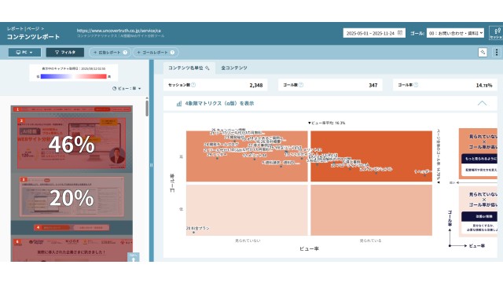
Task: Click the goal count value 347
Action: tap(373, 86)
